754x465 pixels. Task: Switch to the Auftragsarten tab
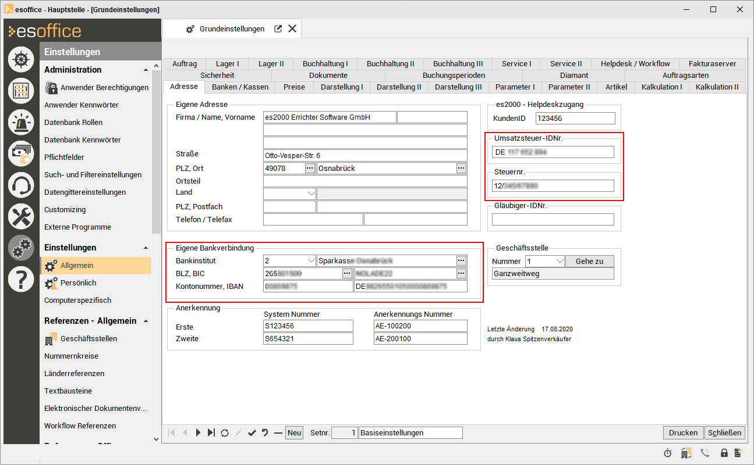(x=685, y=76)
